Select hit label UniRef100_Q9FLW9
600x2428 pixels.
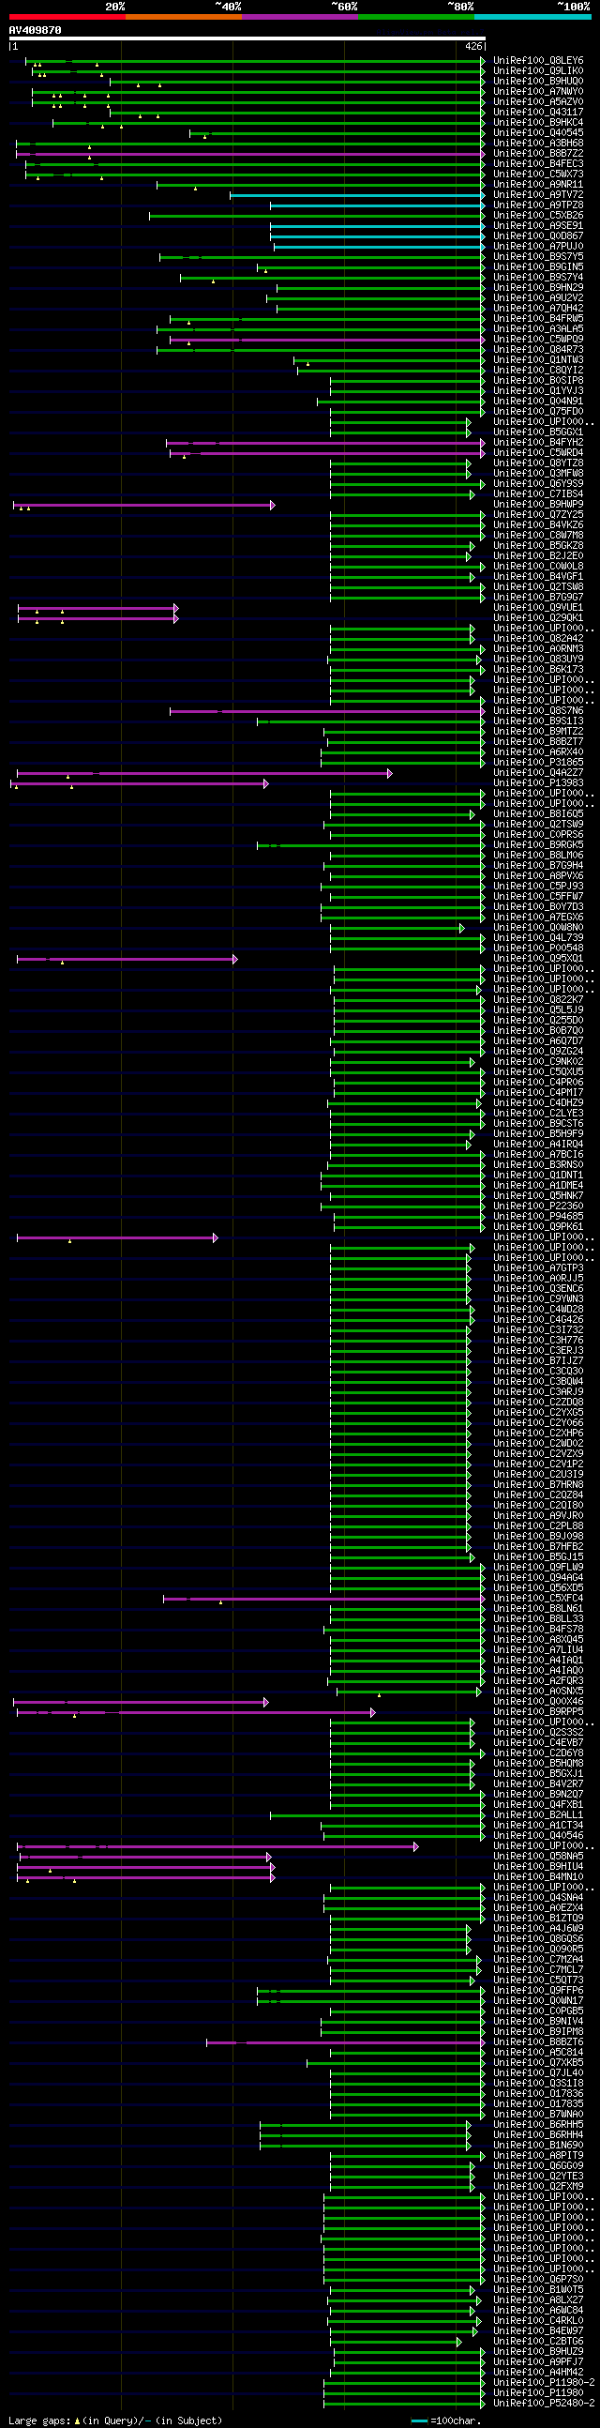pyautogui.click(x=538, y=1568)
